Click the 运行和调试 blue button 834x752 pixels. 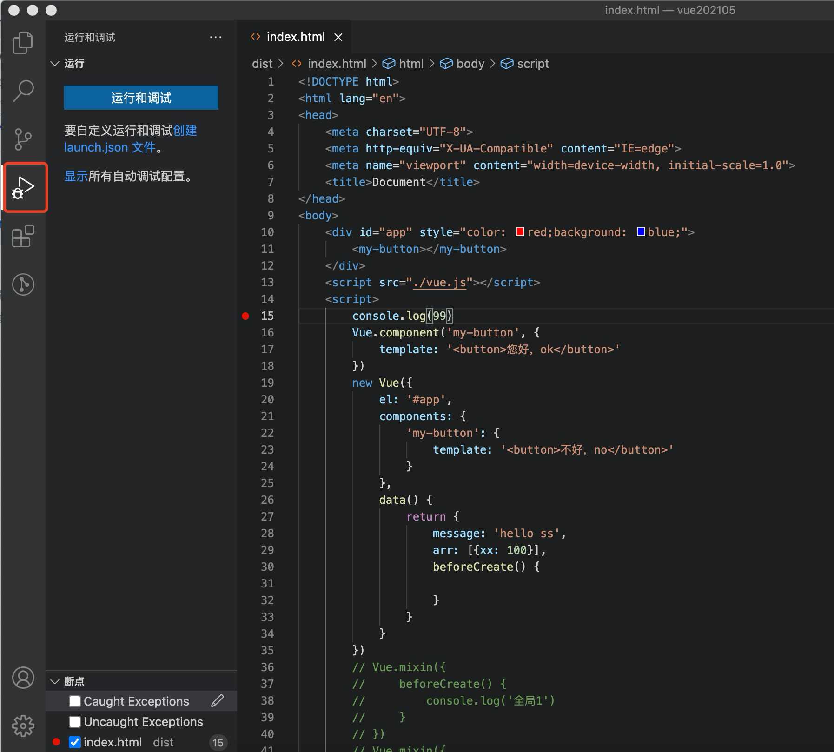click(x=141, y=98)
